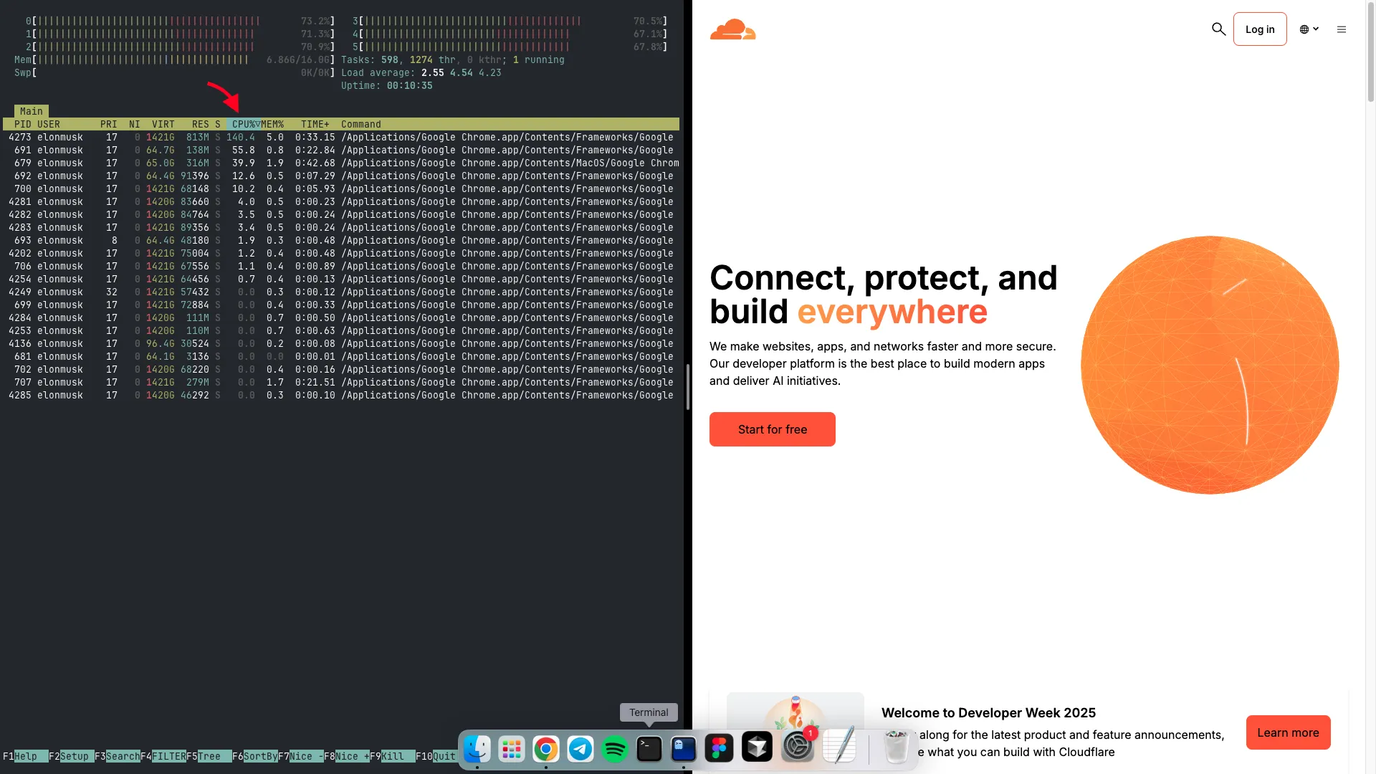The image size is (1376, 774).
Task: Open the Notes app from the Dock
Action: tap(840, 749)
